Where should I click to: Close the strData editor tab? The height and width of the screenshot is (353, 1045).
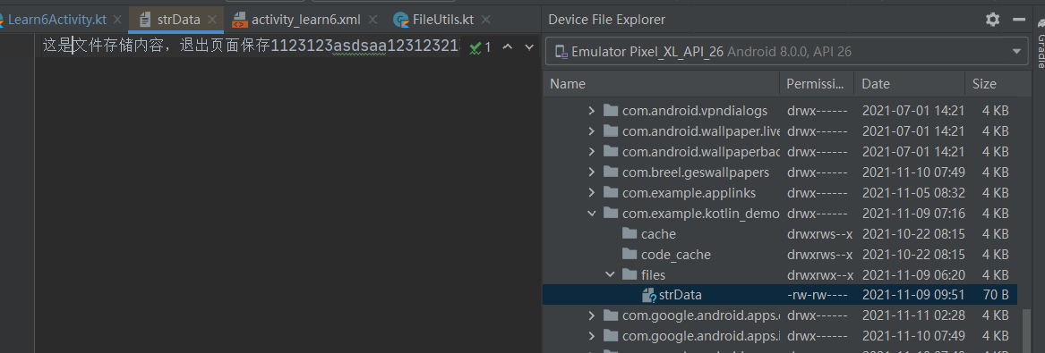point(212,20)
